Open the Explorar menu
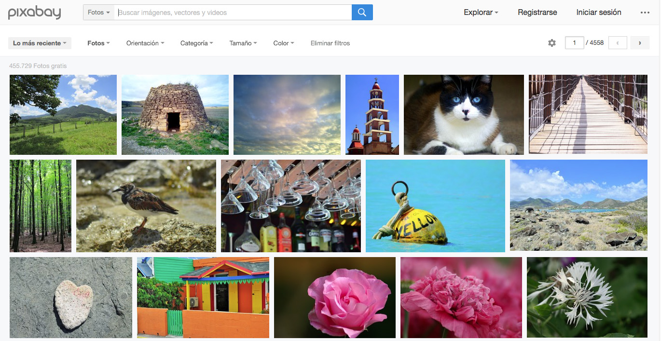Screen dimensions: 661x341 click(481, 13)
